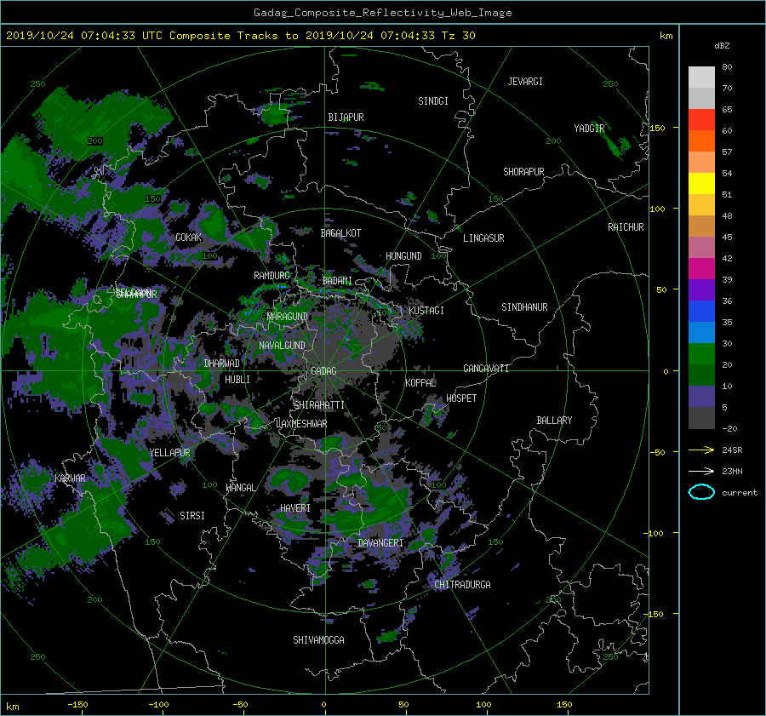Image resolution: width=766 pixels, height=716 pixels.
Task: Click the bottom axis -150 tick label
Action: pyautogui.click(x=77, y=705)
